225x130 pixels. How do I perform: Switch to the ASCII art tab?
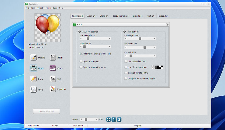pyautogui.click(x=91, y=16)
